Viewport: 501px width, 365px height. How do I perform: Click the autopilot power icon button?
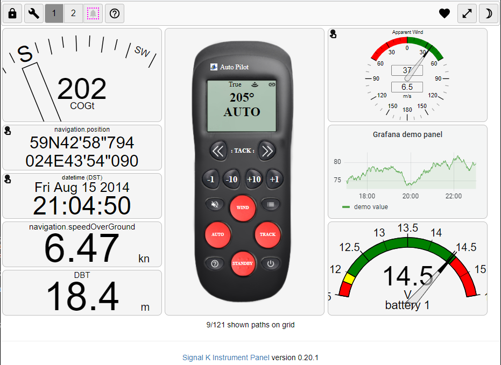coord(271,263)
